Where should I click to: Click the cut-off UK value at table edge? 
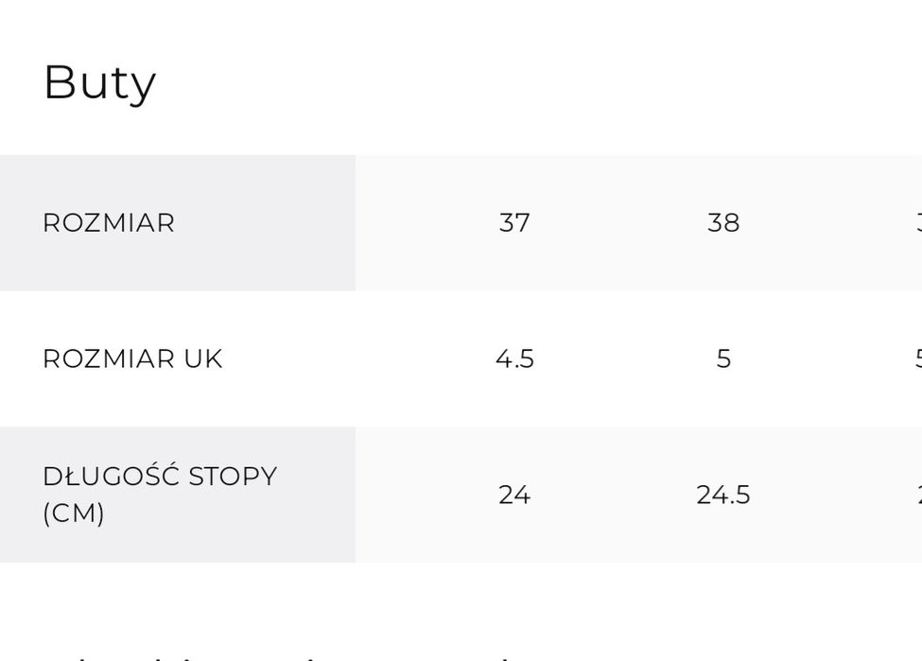click(x=918, y=359)
